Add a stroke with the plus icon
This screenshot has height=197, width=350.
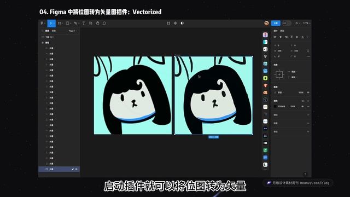pyautogui.click(x=308, y=115)
